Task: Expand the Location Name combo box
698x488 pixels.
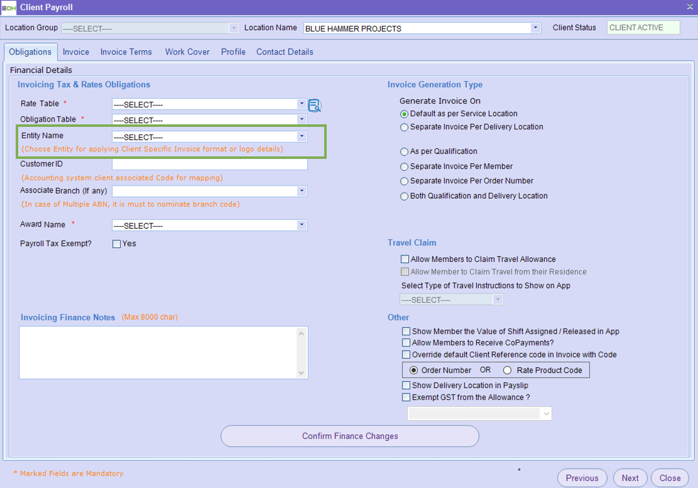Action: [535, 28]
